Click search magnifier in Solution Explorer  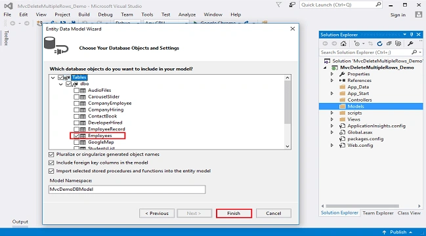[x=414, y=52]
